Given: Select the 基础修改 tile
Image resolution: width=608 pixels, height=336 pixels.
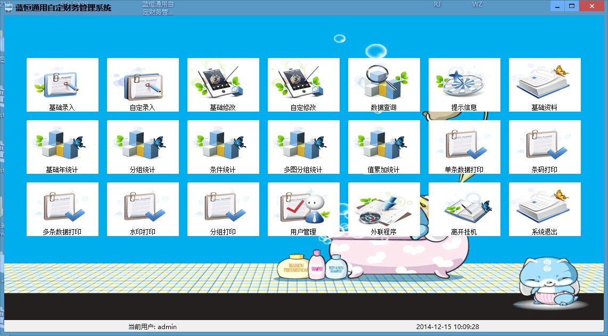Looking at the screenshot, I should point(223,85).
